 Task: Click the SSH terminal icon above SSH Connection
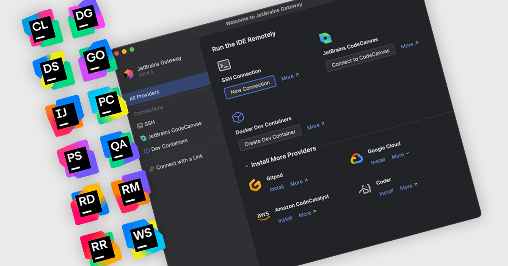tap(224, 65)
